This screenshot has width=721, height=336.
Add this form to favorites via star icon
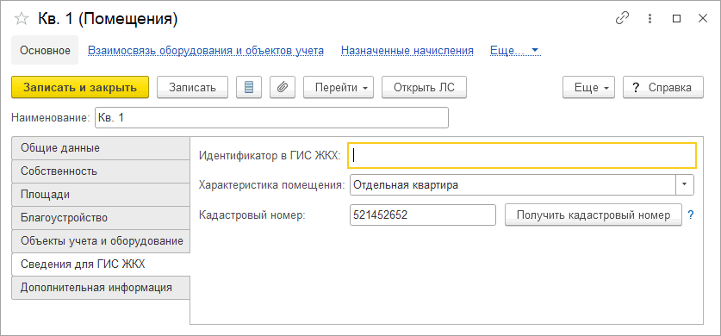coord(22,19)
